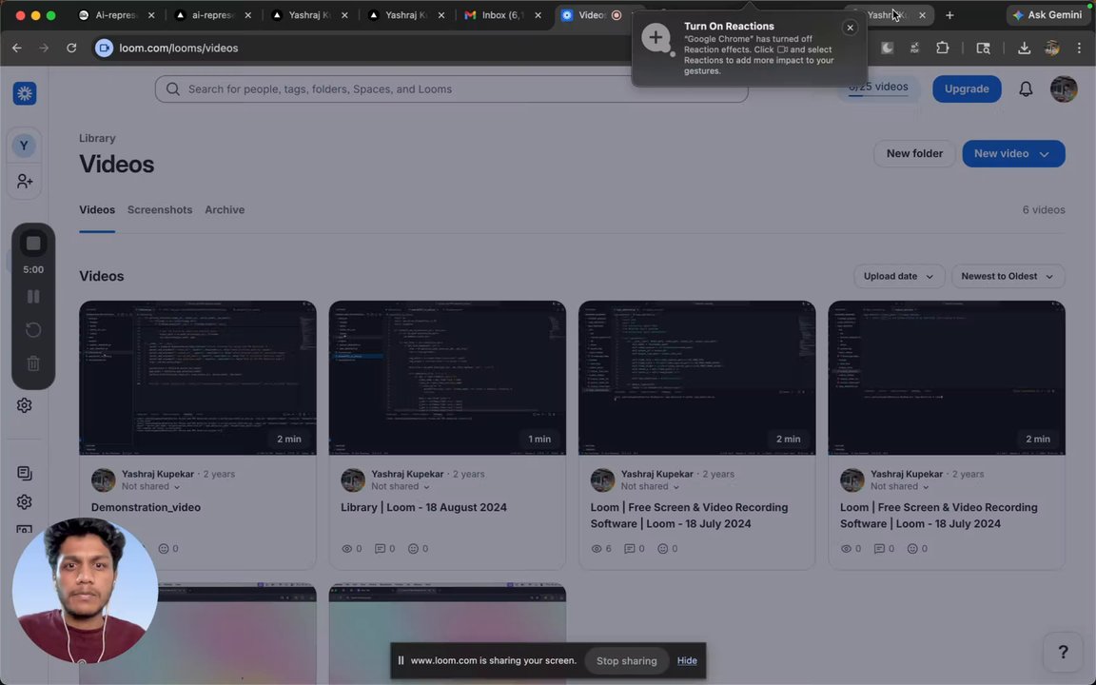The width and height of the screenshot is (1096, 685).
Task: Click the eye icon showing 6 views
Action: pyautogui.click(x=597, y=549)
